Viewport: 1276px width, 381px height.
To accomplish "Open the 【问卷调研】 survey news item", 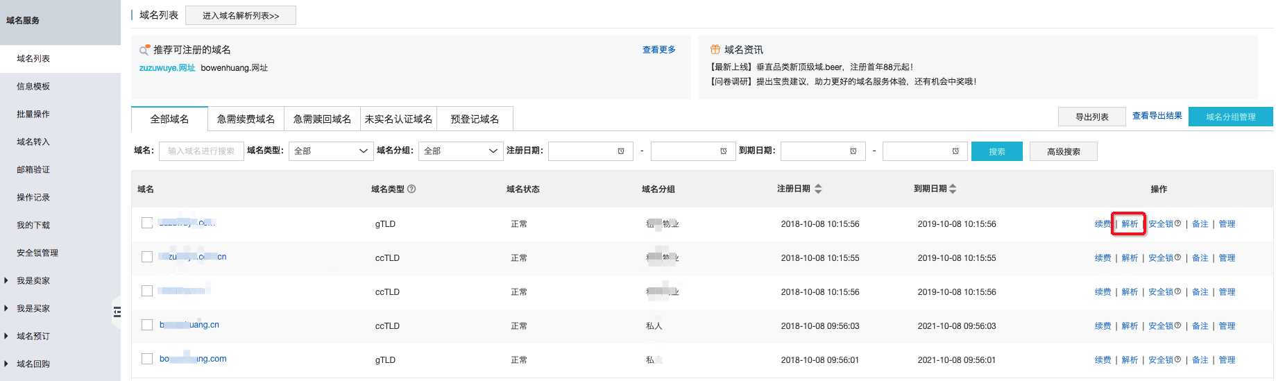I will pos(842,82).
